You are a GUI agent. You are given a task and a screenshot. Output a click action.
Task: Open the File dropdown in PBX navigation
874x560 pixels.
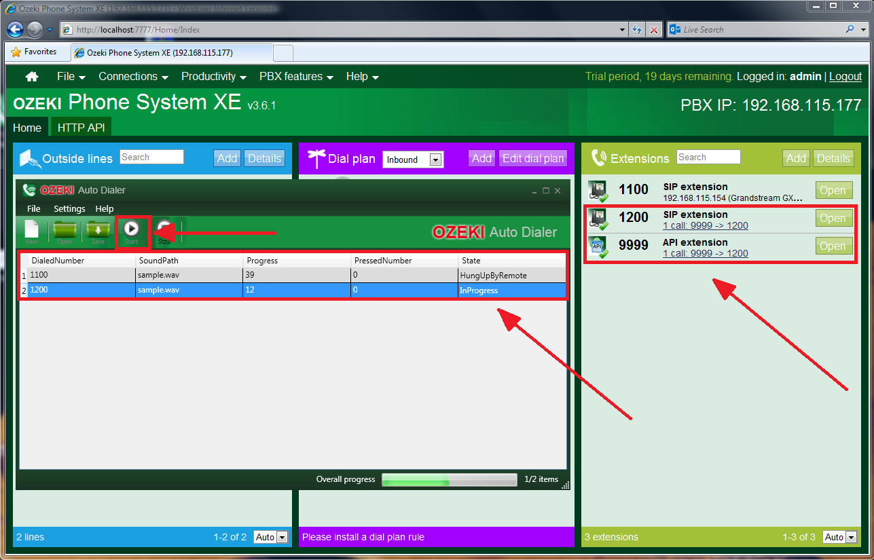click(x=71, y=77)
